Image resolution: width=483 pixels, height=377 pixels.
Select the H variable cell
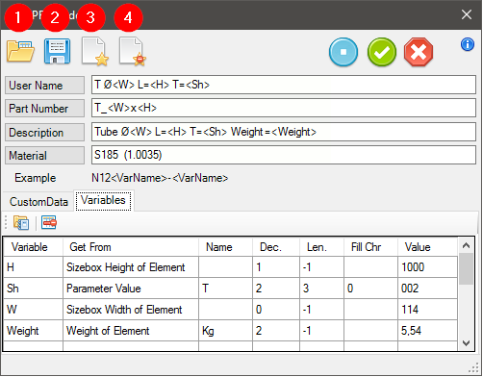click(34, 267)
